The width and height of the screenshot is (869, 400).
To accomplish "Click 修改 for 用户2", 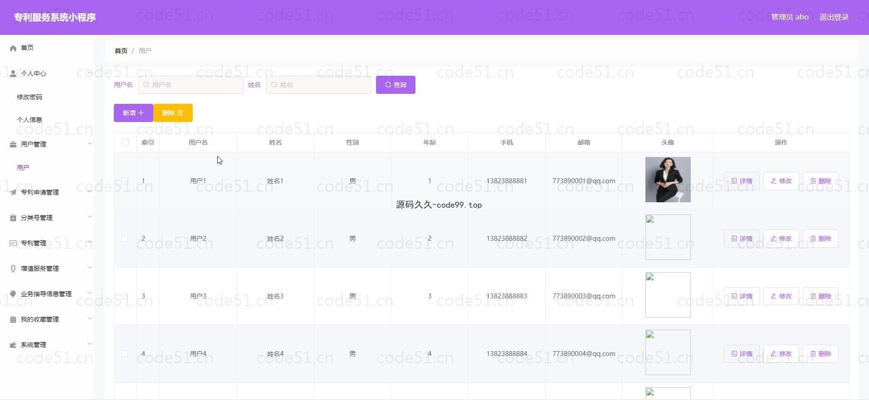I will tap(781, 239).
